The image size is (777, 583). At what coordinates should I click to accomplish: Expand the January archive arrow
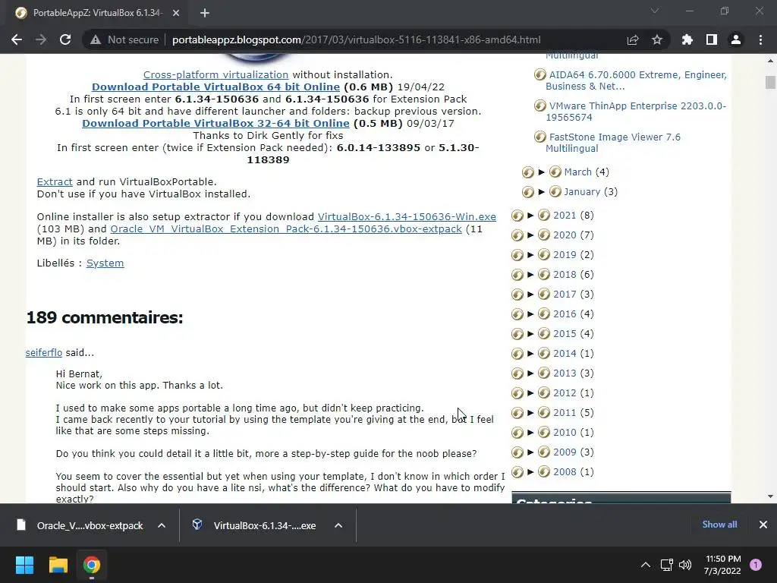[542, 192]
